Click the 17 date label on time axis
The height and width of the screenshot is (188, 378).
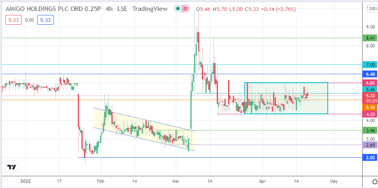tap(59, 181)
